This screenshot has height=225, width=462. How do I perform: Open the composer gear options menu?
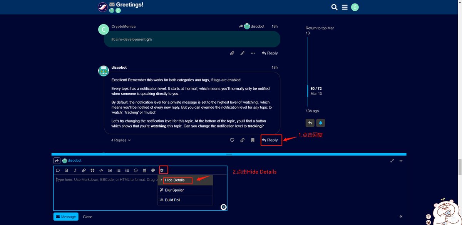click(162, 170)
